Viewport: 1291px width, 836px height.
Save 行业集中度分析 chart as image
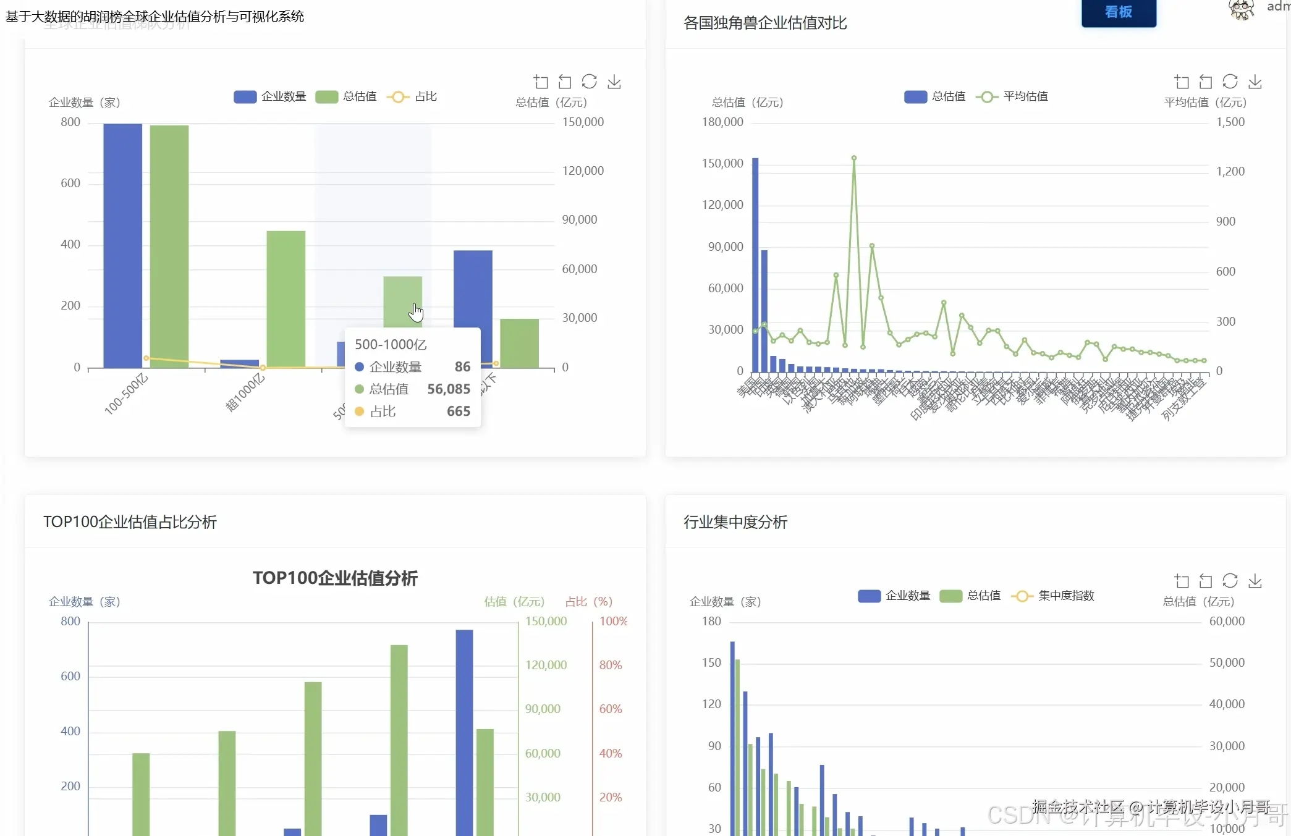pos(1255,581)
